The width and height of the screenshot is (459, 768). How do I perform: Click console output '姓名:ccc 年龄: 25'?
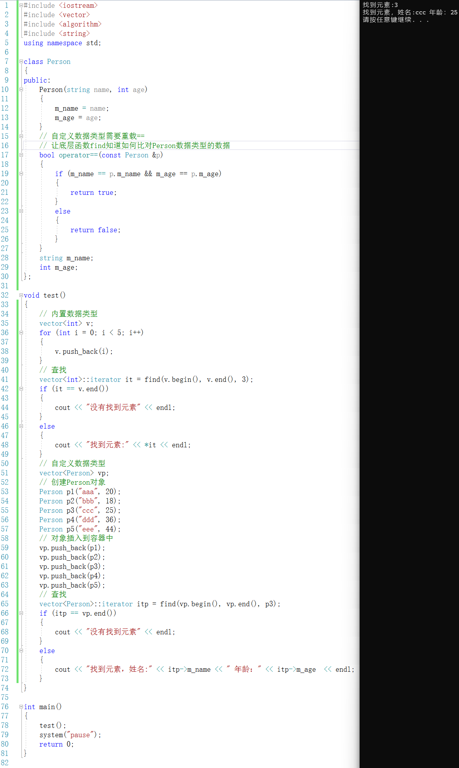pos(427,12)
